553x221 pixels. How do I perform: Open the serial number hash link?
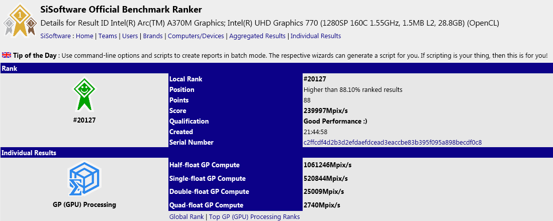coord(393,143)
